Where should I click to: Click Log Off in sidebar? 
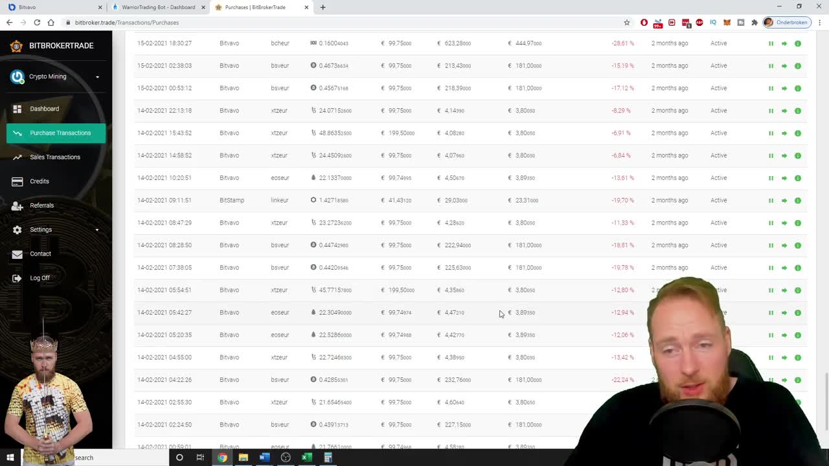pos(40,278)
